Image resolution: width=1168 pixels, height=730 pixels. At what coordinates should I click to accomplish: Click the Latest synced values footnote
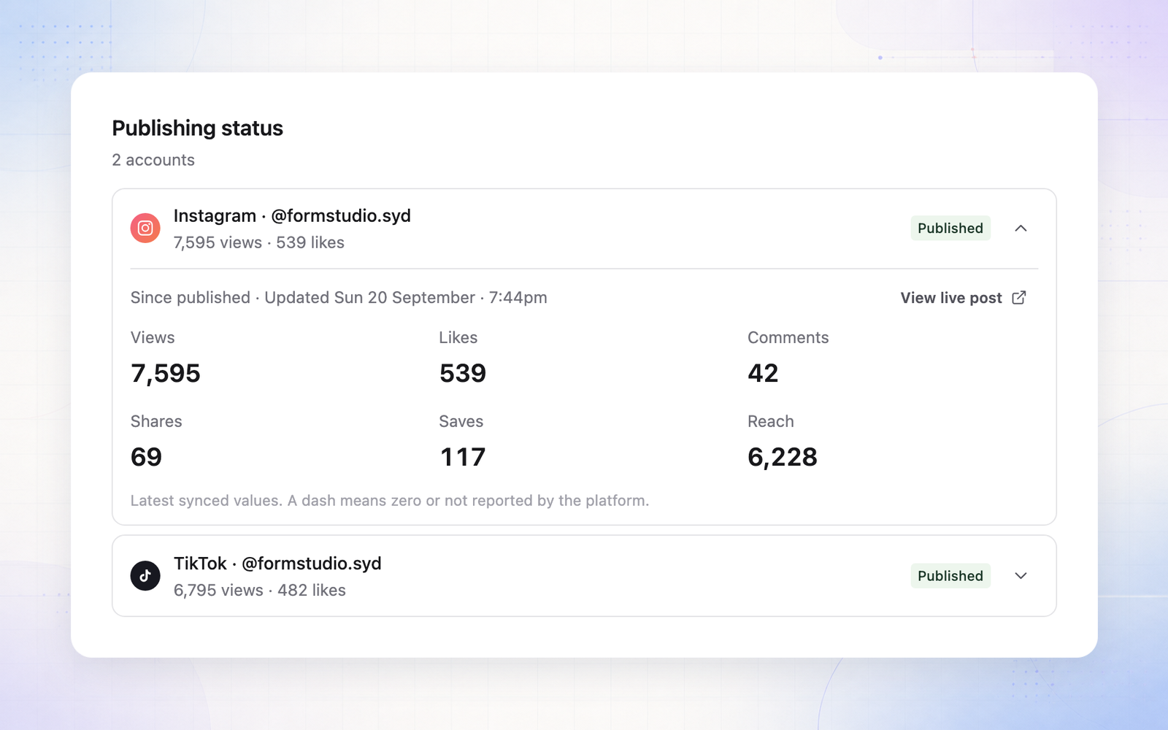click(390, 501)
